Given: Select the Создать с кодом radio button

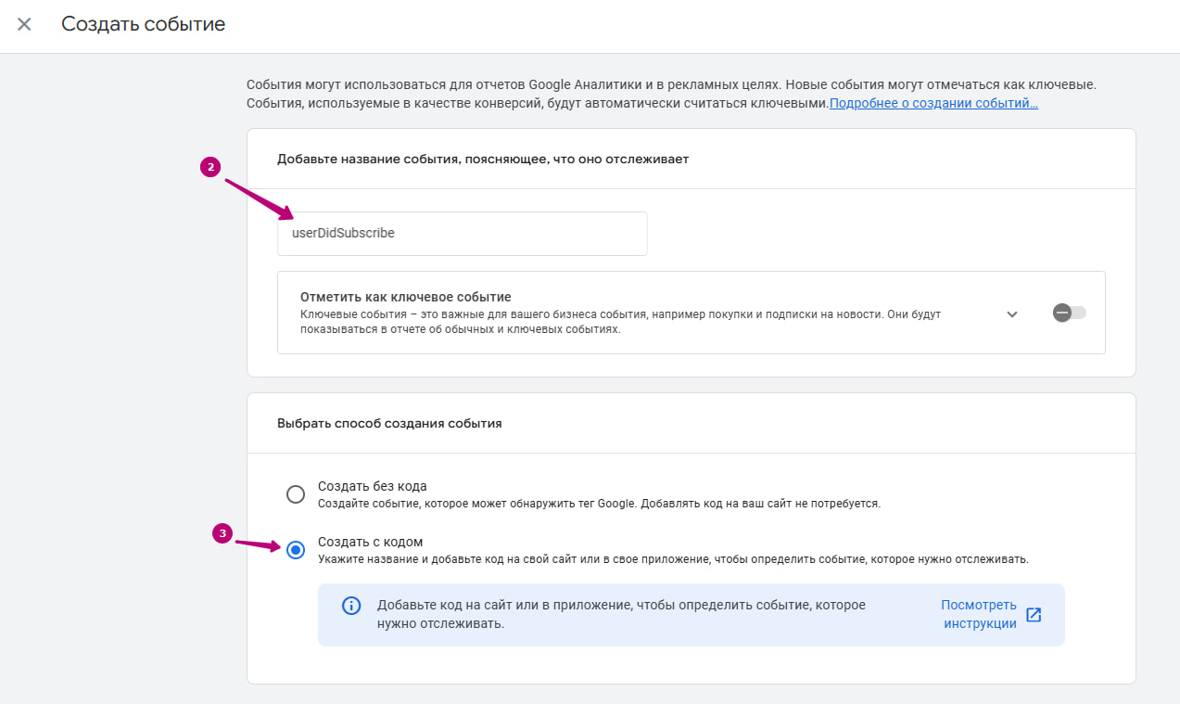Looking at the screenshot, I should 296,550.
